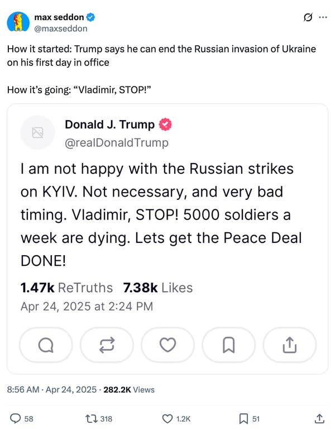Click the red verified badge beside Trump

166,124
